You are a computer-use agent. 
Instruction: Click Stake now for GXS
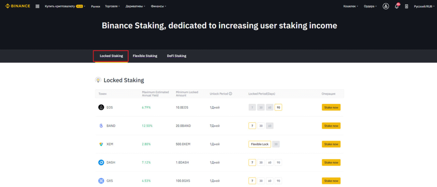(331, 181)
